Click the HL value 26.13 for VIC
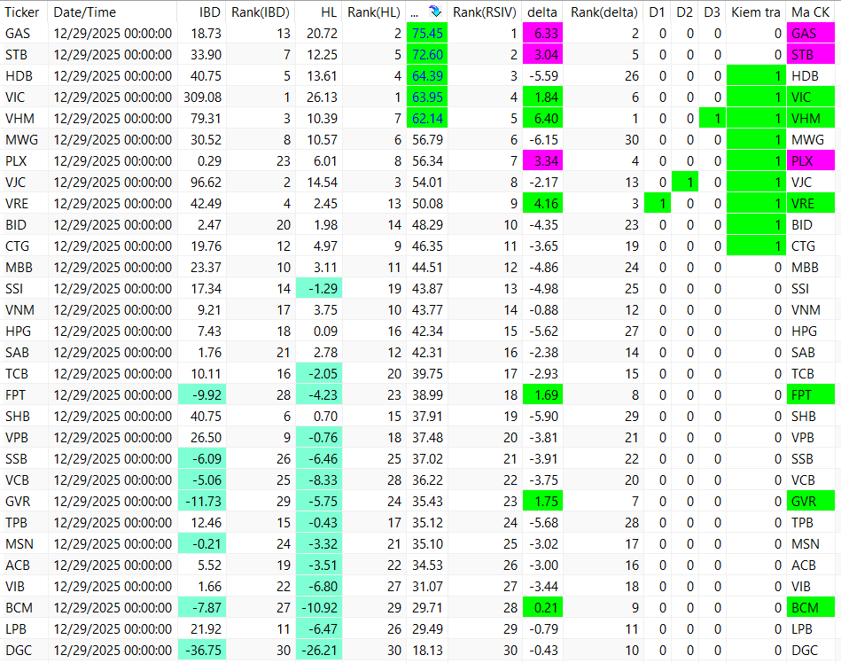Viewport: 841px width, 663px height. click(322, 97)
